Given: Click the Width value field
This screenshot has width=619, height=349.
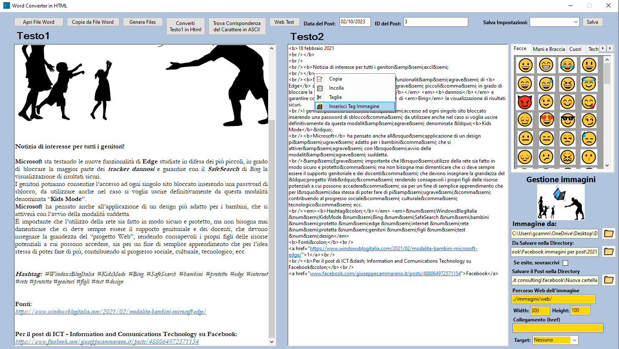Looking at the screenshot, I should (540, 310).
